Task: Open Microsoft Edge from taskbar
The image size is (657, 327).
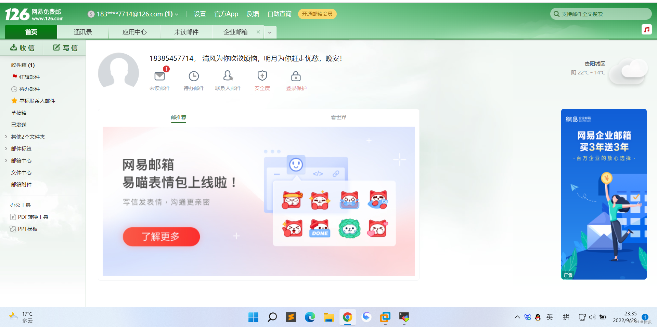Action: coord(310,317)
